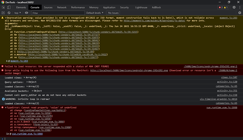The width and height of the screenshot is (243, 140).
Task: Open the three-dot DevTools menu
Action: [240, 7]
